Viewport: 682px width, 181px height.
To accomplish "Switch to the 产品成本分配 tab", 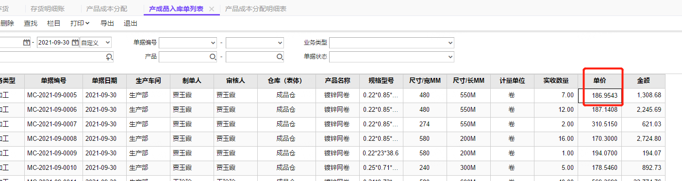I will click(107, 9).
